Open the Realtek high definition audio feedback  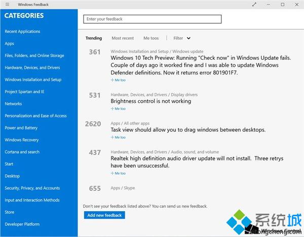click(x=197, y=162)
